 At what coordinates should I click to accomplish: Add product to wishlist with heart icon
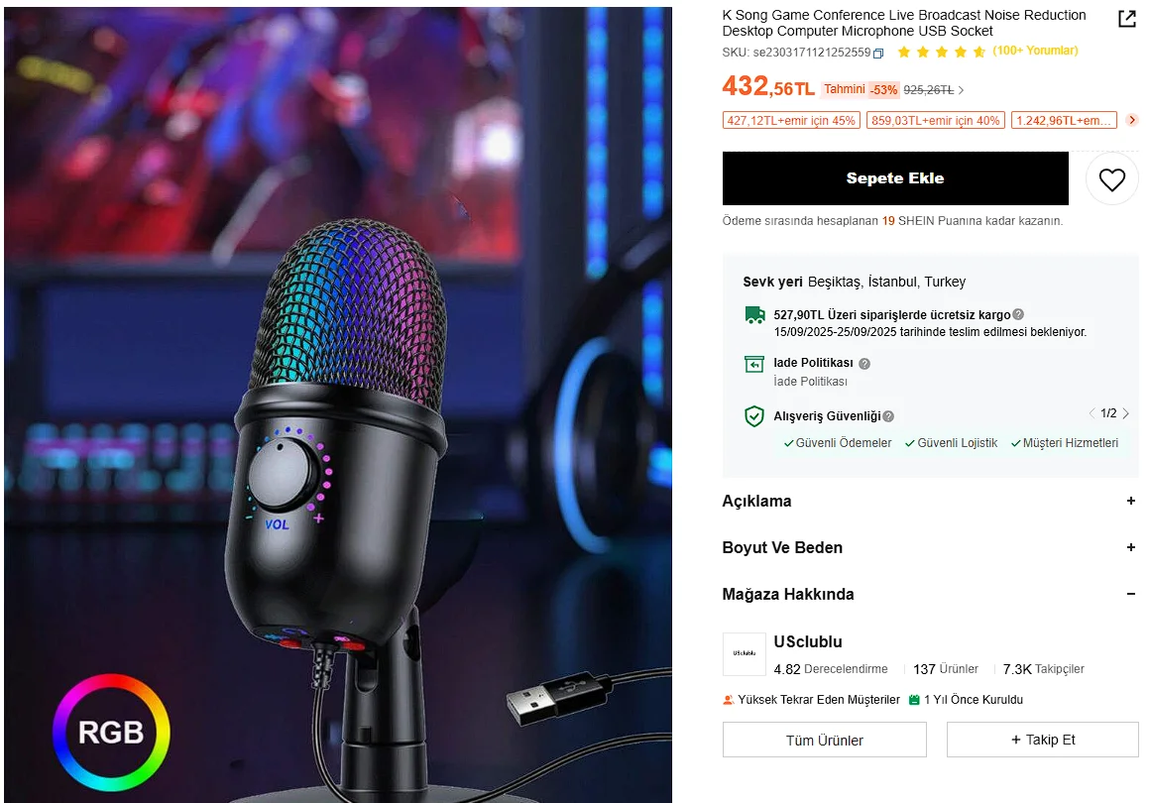[x=1112, y=179]
